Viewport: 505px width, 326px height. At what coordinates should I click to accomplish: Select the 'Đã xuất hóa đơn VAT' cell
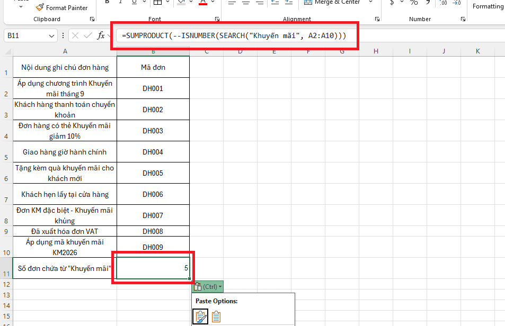(65, 231)
